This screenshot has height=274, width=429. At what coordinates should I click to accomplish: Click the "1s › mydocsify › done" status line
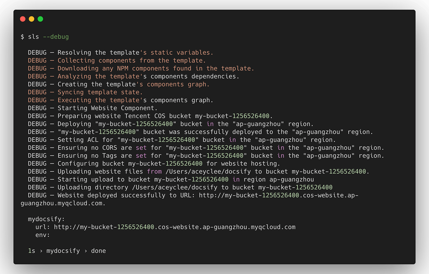click(x=67, y=251)
